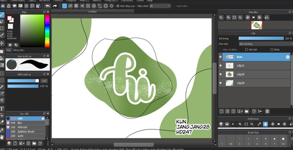Select the Blur brush

point(25,123)
